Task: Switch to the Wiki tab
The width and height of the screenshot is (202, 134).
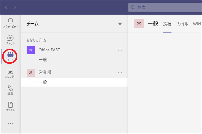Action: [197, 24]
